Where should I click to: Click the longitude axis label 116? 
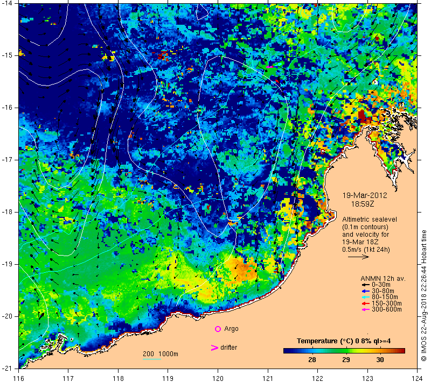point(19,378)
